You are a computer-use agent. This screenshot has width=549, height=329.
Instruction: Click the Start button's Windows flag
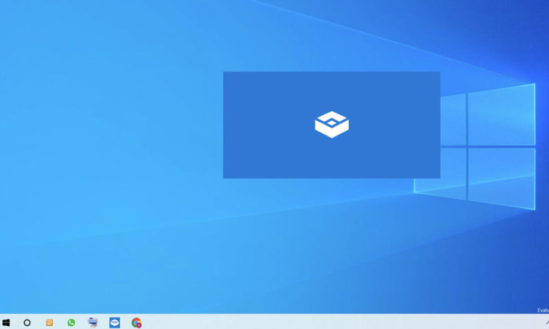[7, 322]
